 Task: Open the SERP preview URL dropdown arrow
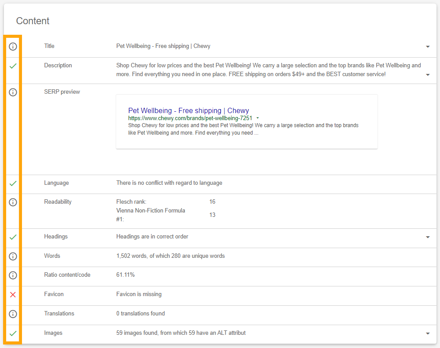[257, 118]
